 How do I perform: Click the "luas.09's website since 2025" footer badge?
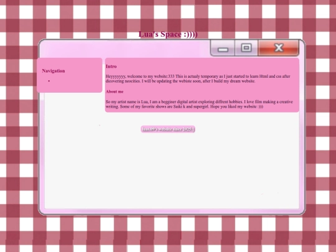click(x=168, y=129)
